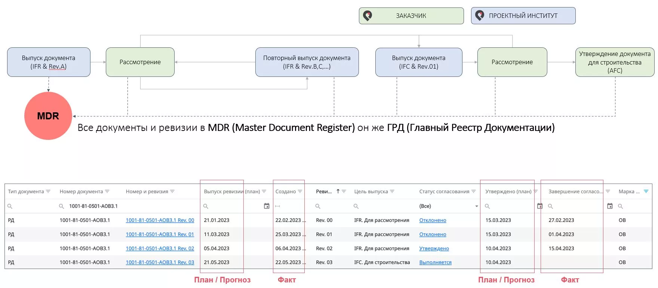Click filter icon on Статус согласования header
This screenshot has height=288, width=658.
(x=473, y=191)
